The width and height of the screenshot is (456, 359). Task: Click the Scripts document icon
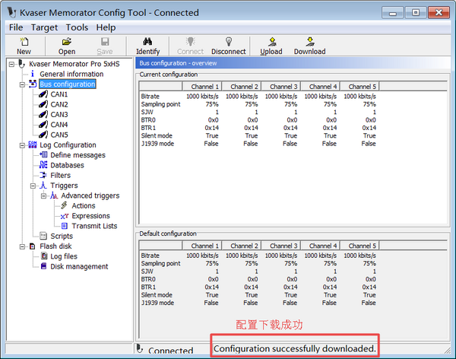[43, 236]
